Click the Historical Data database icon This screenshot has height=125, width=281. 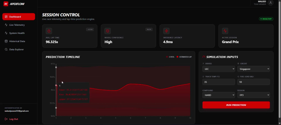click(6, 41)
